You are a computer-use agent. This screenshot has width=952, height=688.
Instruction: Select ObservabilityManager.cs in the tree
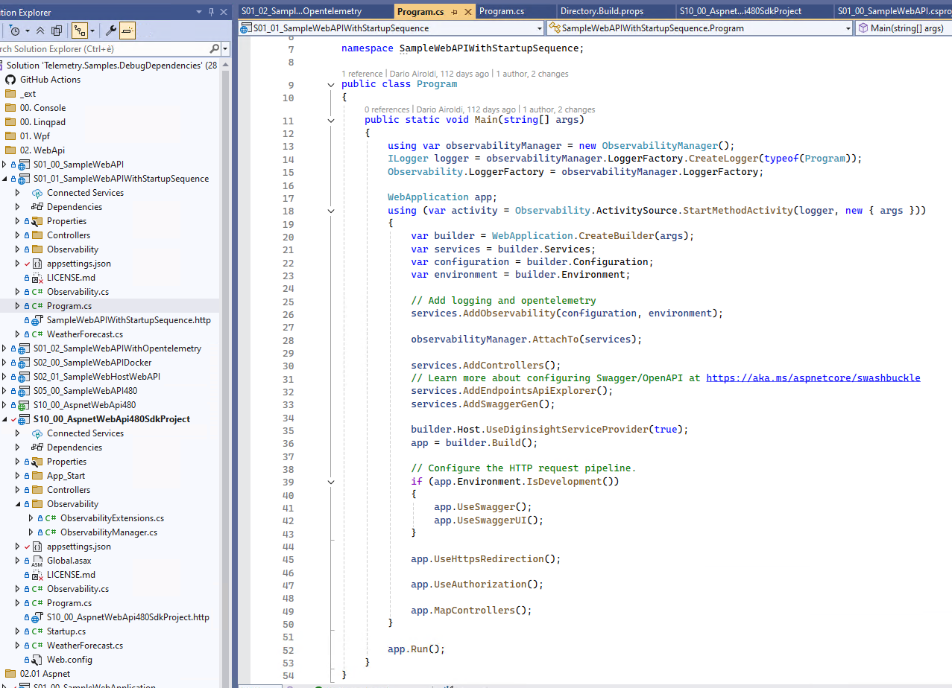(108, 532)
